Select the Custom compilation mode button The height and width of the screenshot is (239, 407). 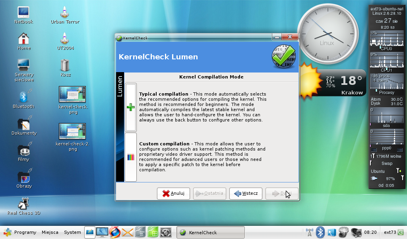(131, 157)
